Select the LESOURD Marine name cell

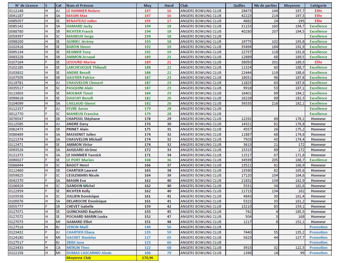(x=81, y=62)
